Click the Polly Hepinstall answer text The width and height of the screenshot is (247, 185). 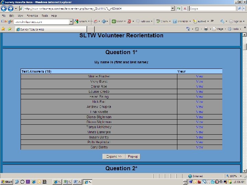point(99,142)
